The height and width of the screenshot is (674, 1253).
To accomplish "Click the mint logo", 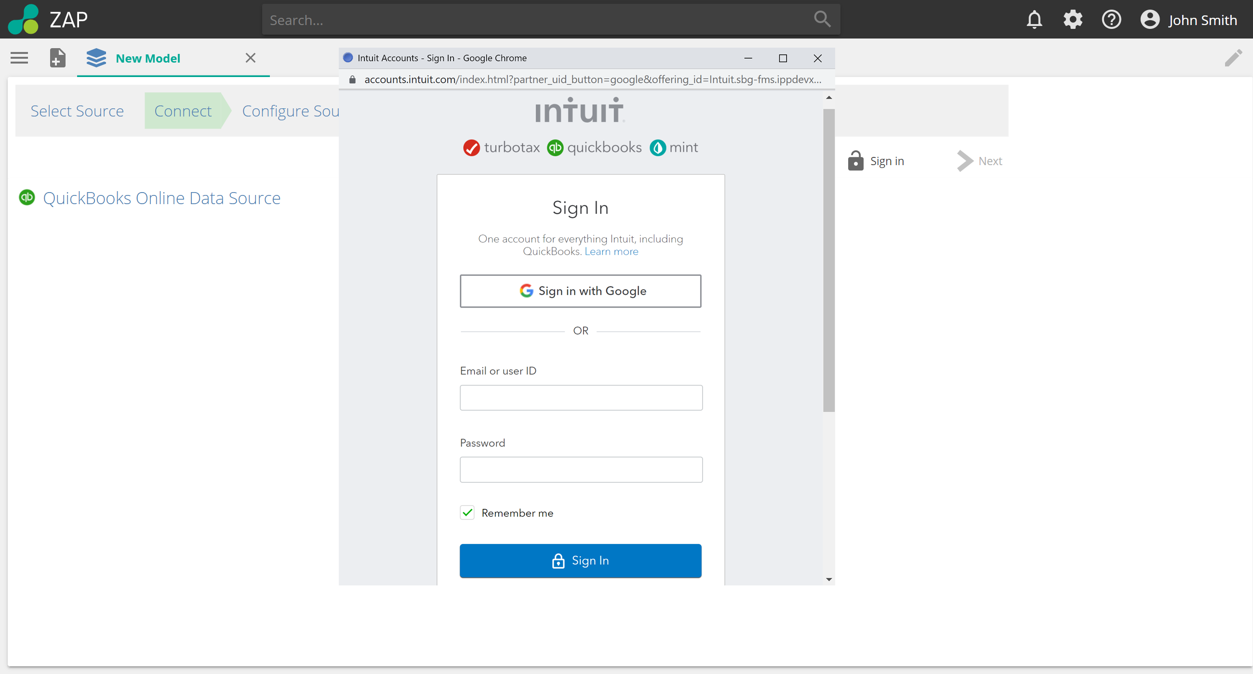I will [x=674, y=147].
